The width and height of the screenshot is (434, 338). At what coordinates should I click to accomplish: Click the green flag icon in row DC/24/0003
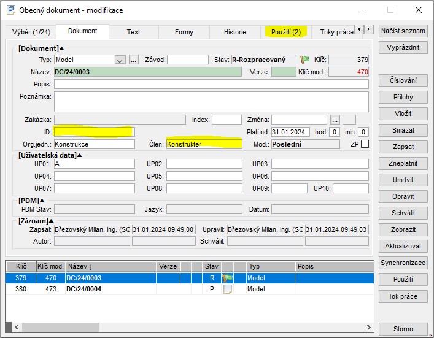[227, 278]
